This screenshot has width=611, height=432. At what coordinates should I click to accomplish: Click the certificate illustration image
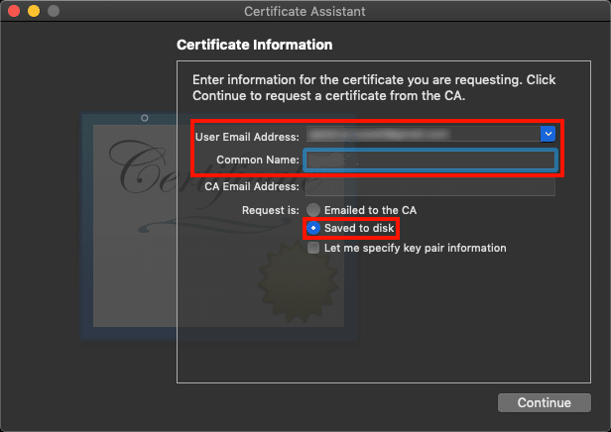[218, 228]
